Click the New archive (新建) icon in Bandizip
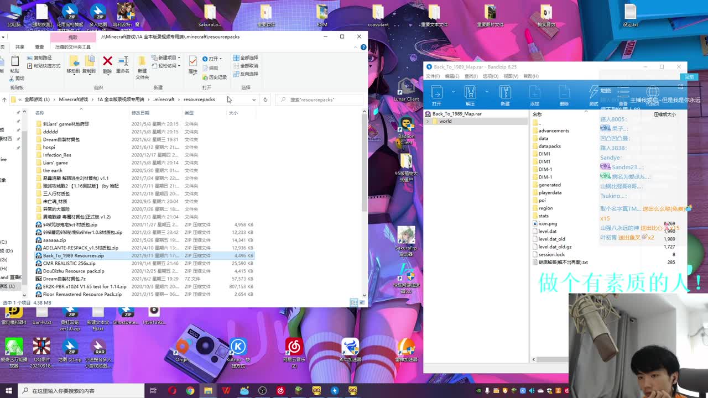The image size is (708, 398). (x=505, y=92)
